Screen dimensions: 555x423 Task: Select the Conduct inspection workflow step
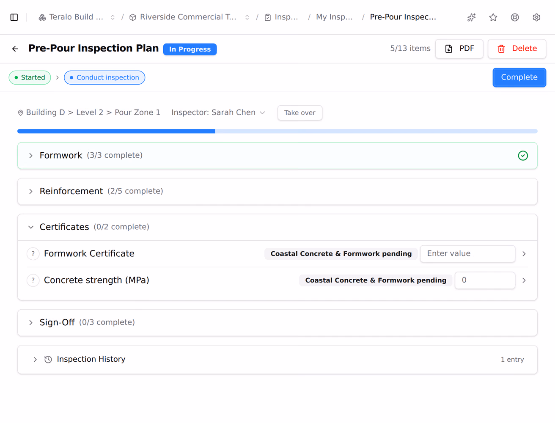click(104, 77)
